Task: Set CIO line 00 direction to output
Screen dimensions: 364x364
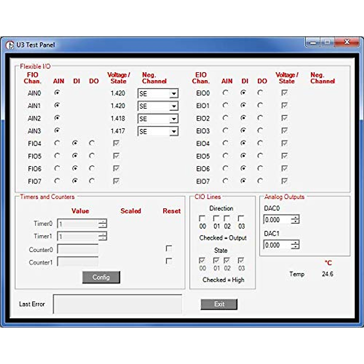Action: (x=202, y=218)
